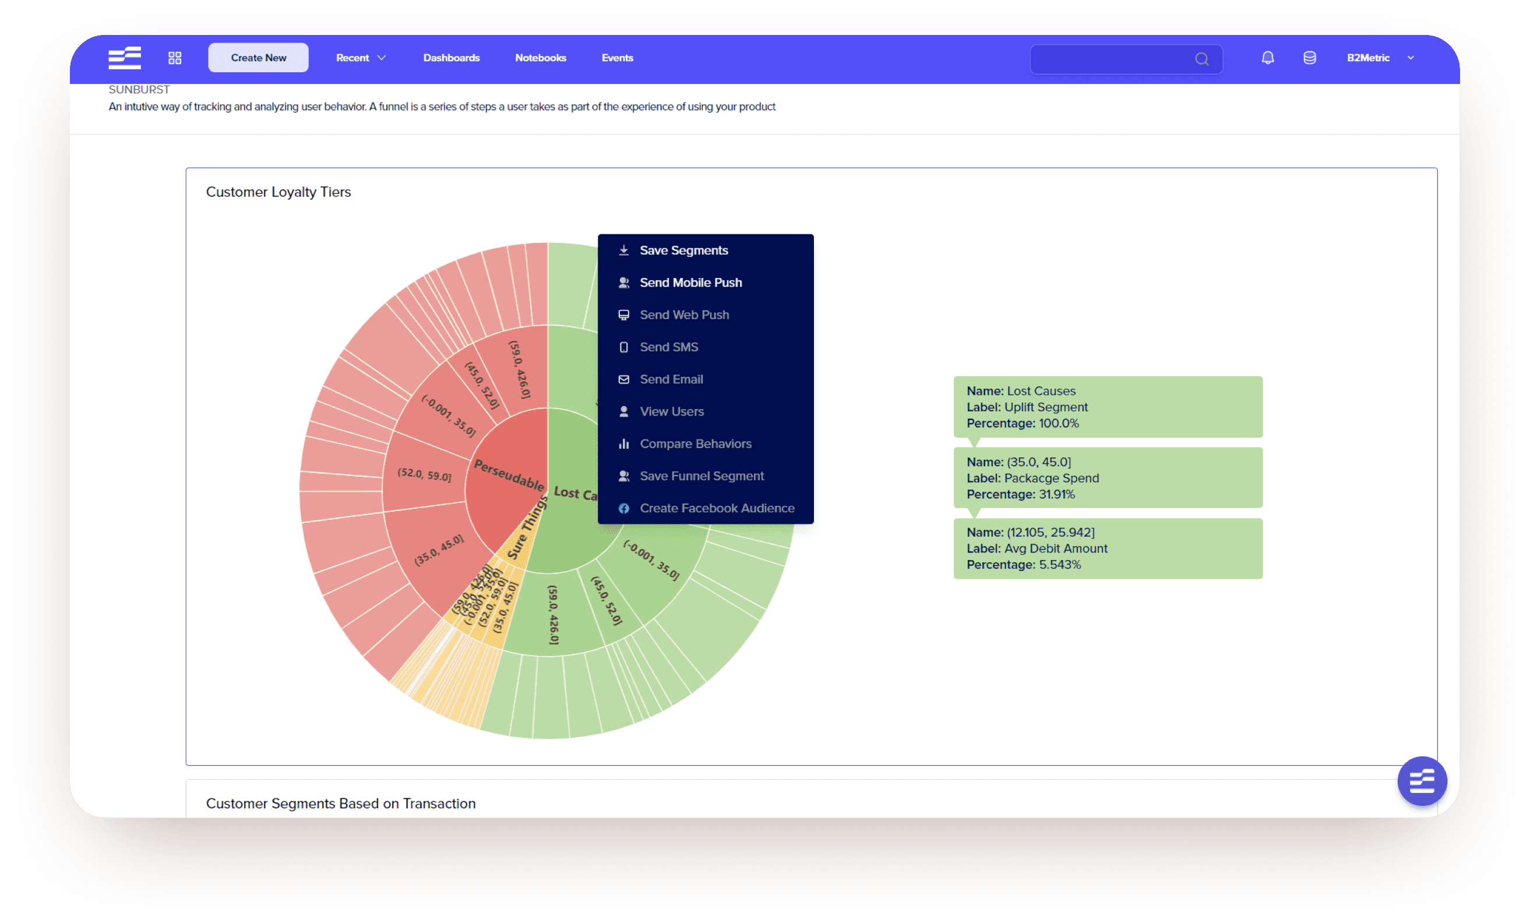Viewport: 1530px width, 923px height.
Task: Open the Notebooks menu item
Action: click(x=540, y=58)
